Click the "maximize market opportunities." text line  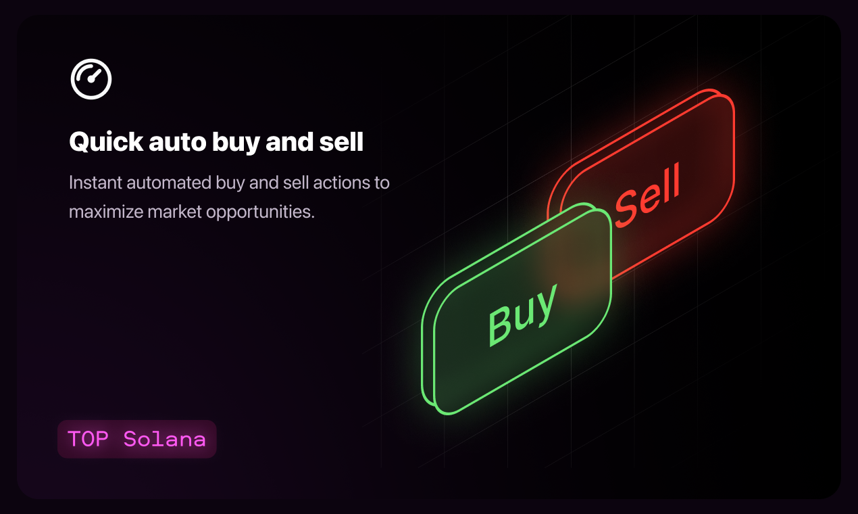pyautogui.click(x=192, y=212)
